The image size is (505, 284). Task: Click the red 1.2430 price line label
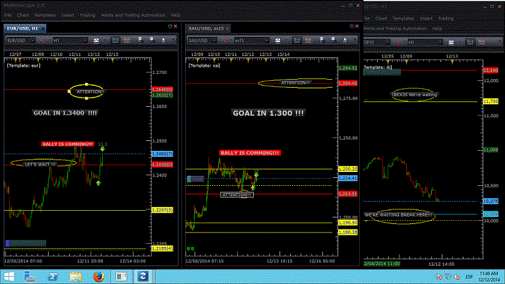click(162, 165)
